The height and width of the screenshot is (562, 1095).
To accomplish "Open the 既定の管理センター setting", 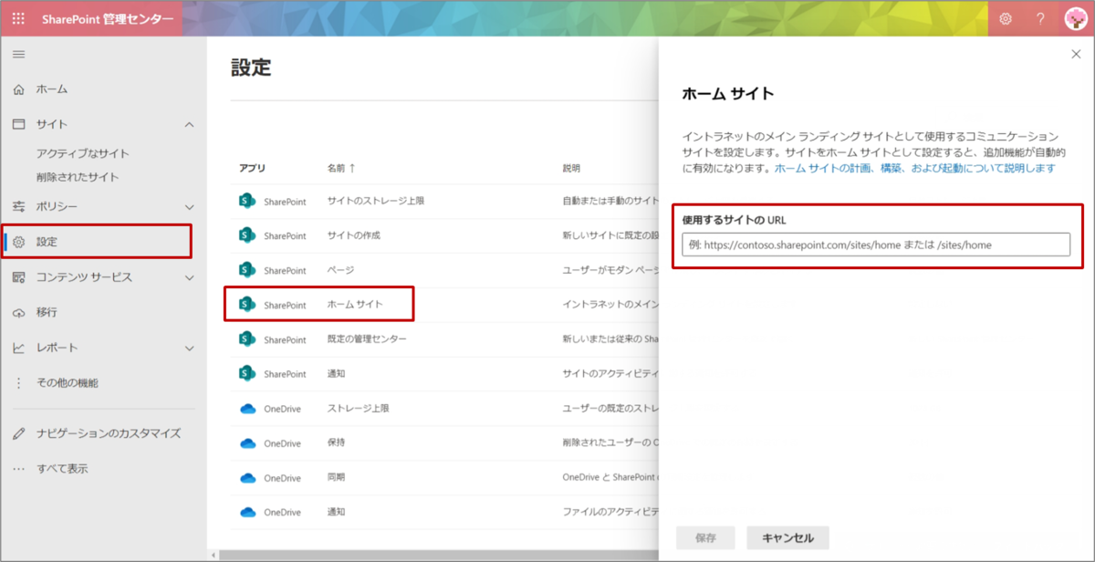I will [367, 339].
